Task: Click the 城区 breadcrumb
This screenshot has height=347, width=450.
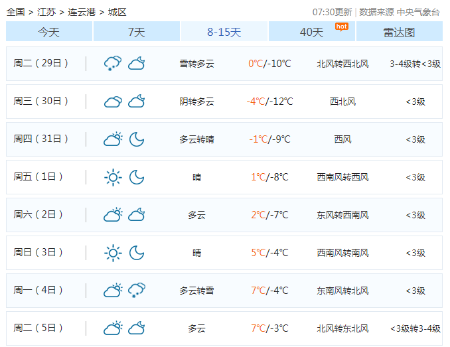Action: click(x=117, y=12)
